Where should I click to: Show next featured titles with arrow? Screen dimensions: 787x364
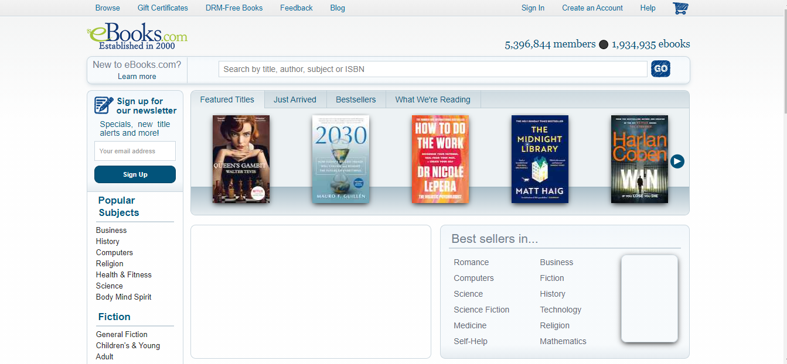coord(677,162)
